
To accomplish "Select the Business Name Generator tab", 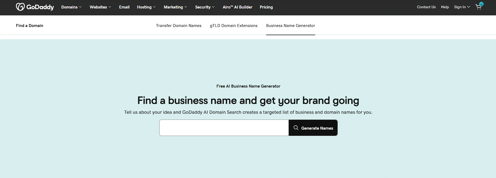I will pos(290,26).
